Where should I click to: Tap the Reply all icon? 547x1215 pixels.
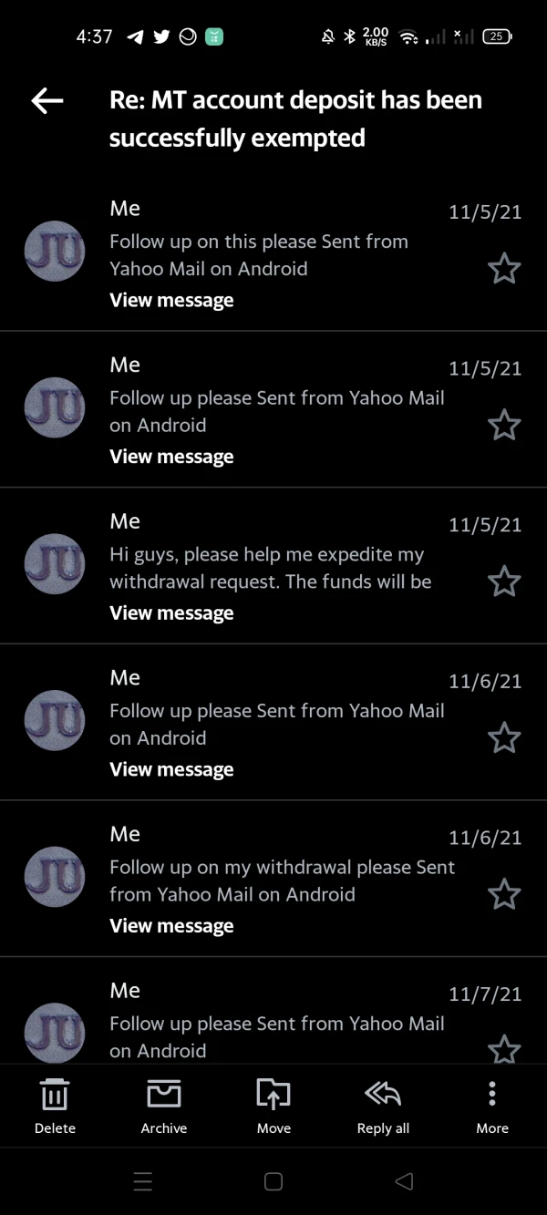point(383,1095)
